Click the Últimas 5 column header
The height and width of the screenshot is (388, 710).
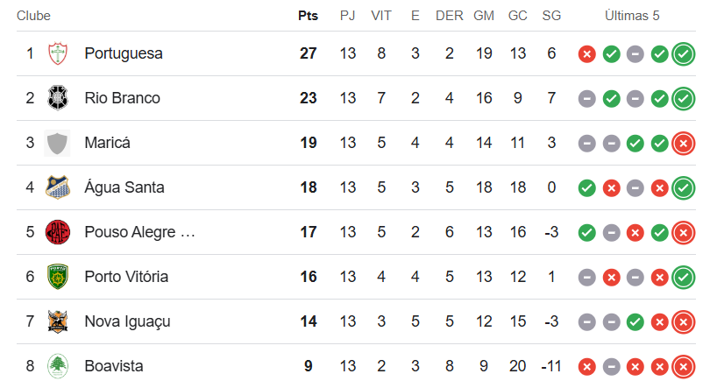pos(632,16)
